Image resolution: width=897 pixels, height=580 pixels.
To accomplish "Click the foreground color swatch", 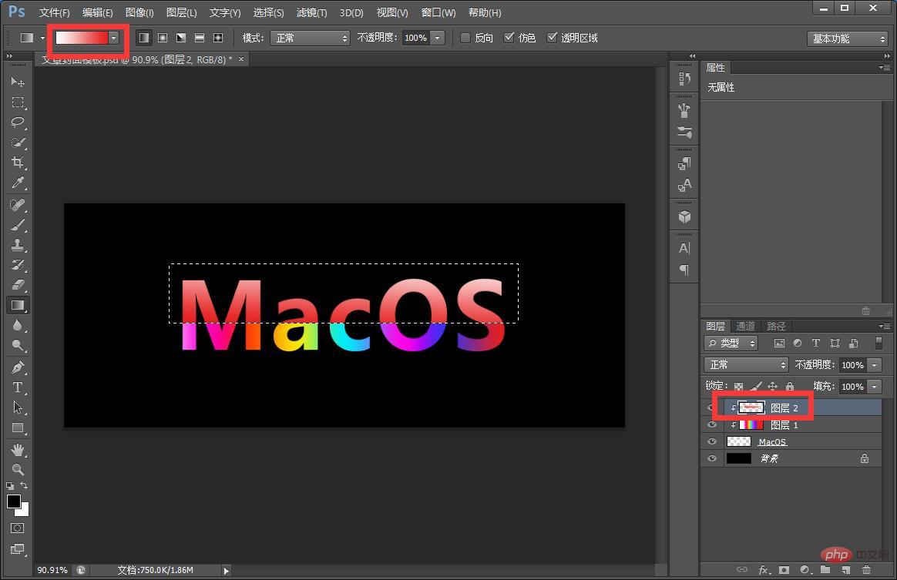I will tap(14, 501).
